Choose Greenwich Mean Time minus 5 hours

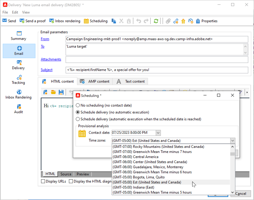(x=171, y=193)
